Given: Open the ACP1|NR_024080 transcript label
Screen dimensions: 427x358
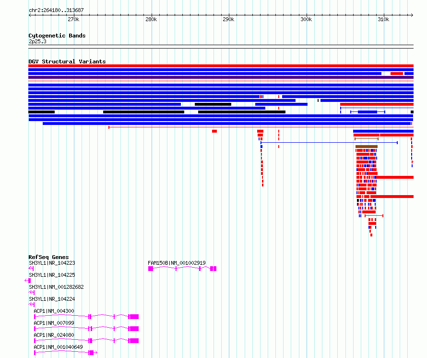Looking at the screenshot, I should click(x=54, y=335).
